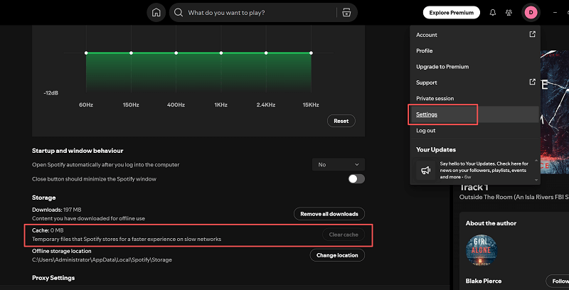Click Explore Premium button
The width and height of the screenshot is (569, 290).
coord(451,13)
